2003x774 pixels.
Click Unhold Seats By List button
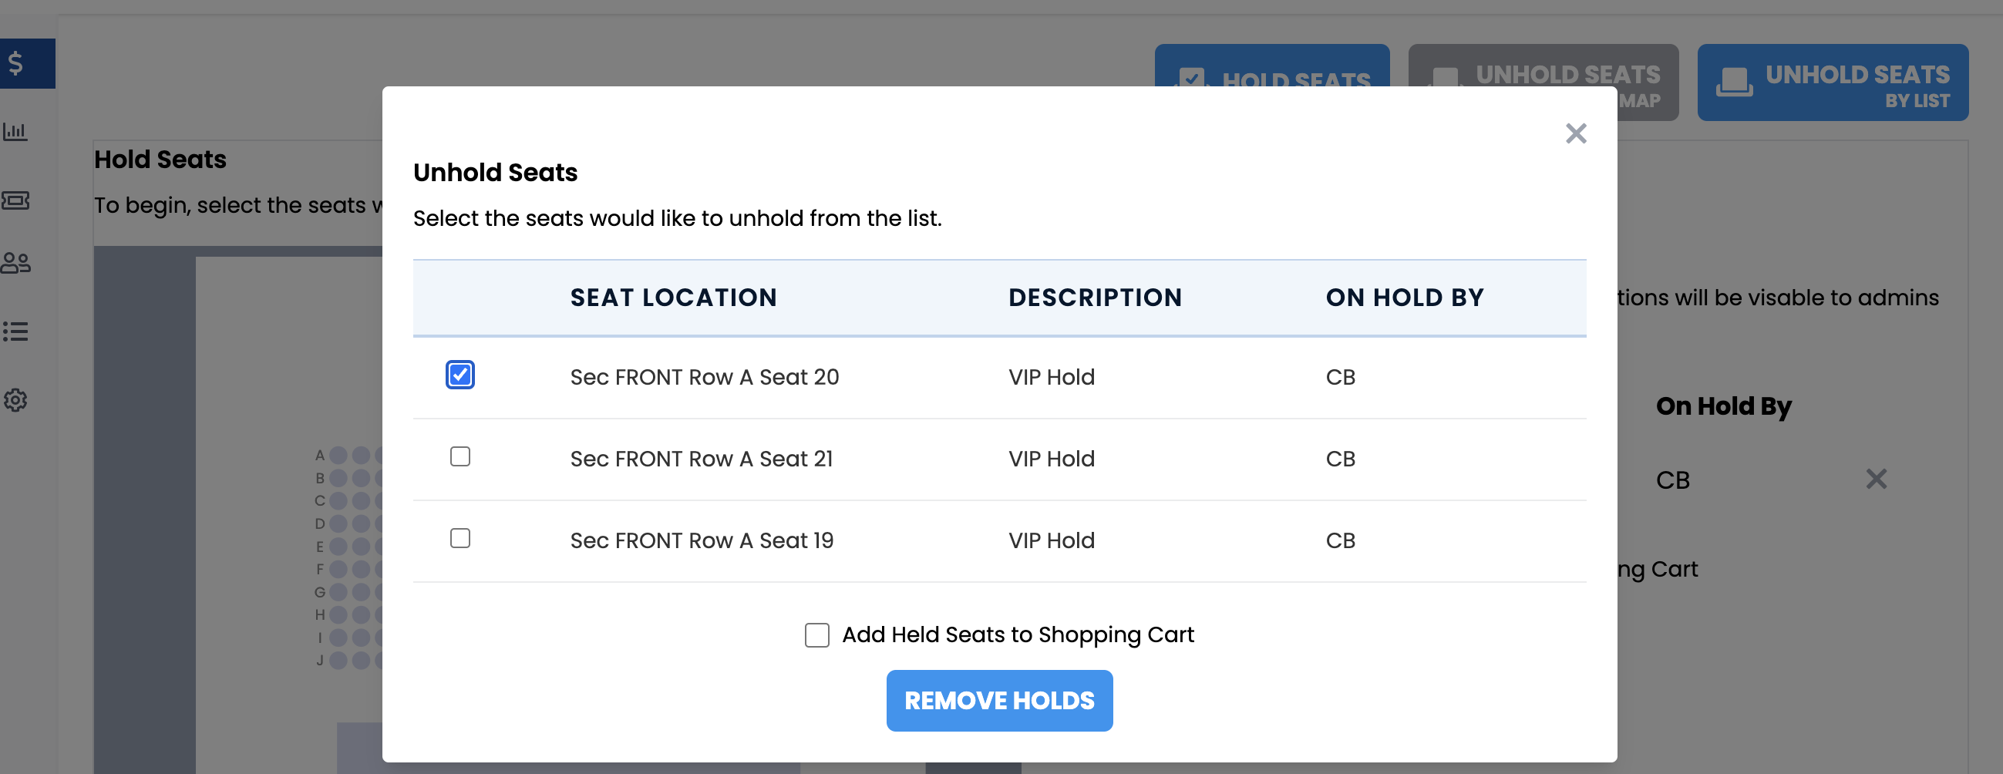pos(1833,82)
